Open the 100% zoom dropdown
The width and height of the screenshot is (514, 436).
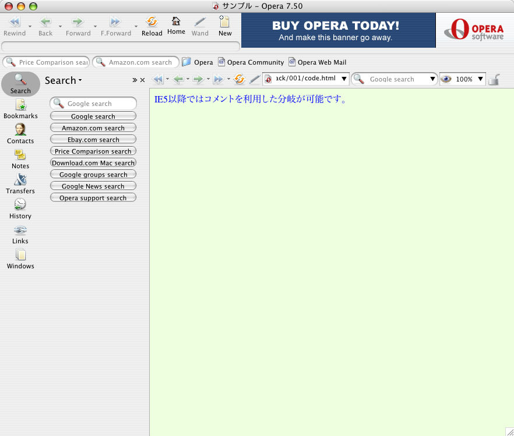click(480, 79)
